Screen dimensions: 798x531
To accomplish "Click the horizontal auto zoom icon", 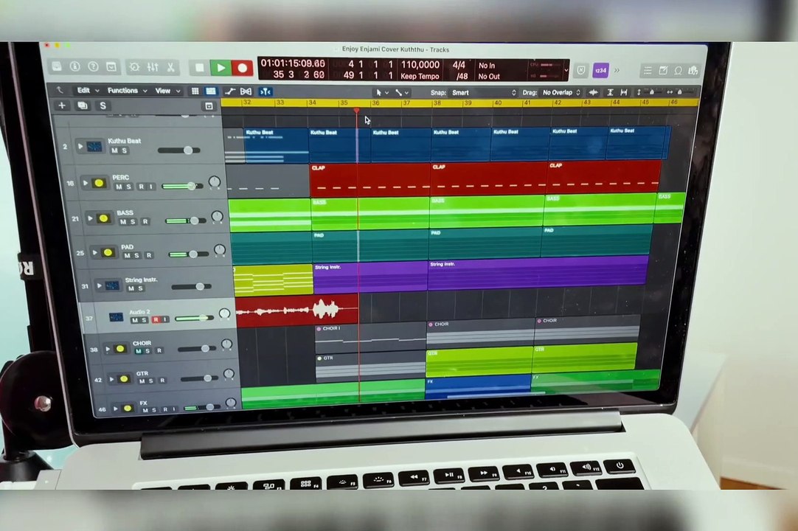I will pyautogui.click(x=624, y=92).
